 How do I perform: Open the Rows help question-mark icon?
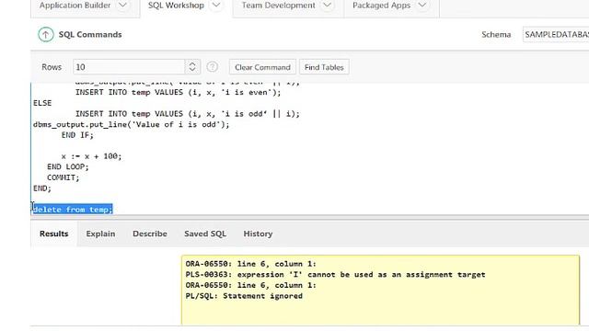coord(213,67)
